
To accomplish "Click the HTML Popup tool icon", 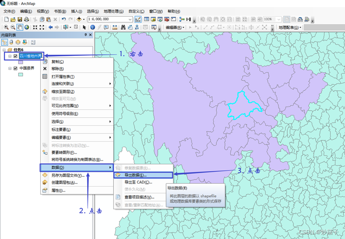I will click(x=106, y=27).
